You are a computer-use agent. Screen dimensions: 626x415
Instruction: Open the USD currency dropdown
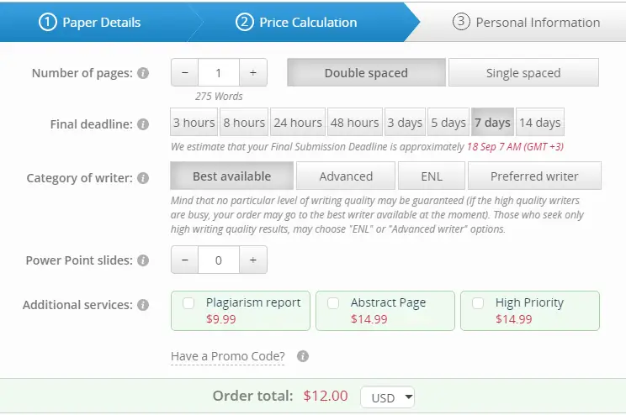point(388,397)
